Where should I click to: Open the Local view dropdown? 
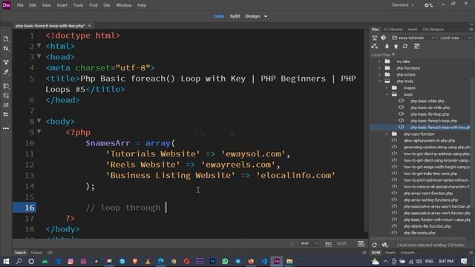[455, 38]
